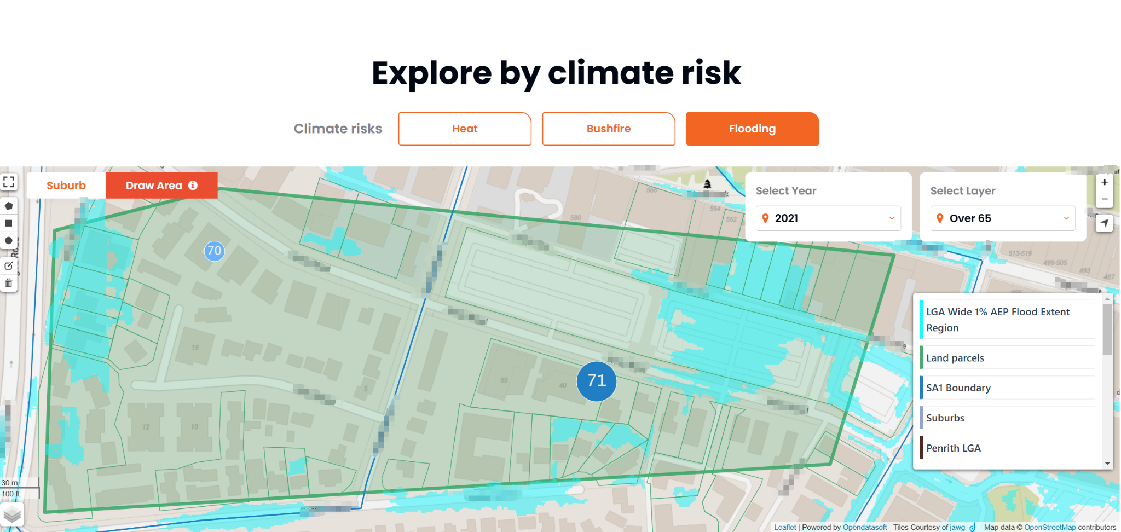
Task: Open the OpenStreetMap attribution link
Action: tap(1050, 527)
